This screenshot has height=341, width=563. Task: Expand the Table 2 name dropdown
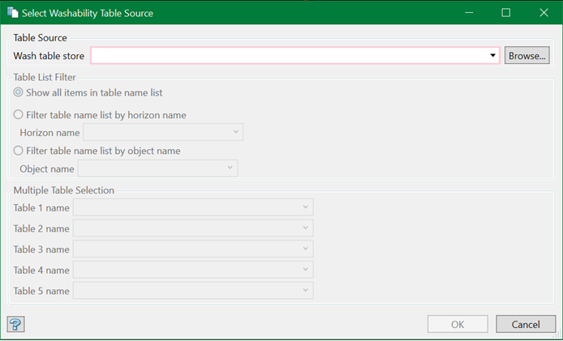tap(306, 228)
